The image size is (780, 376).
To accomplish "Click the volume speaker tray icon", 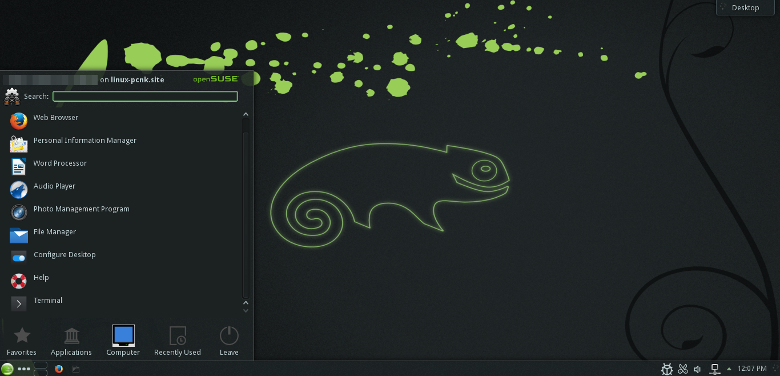I will [x=697, y=369].
